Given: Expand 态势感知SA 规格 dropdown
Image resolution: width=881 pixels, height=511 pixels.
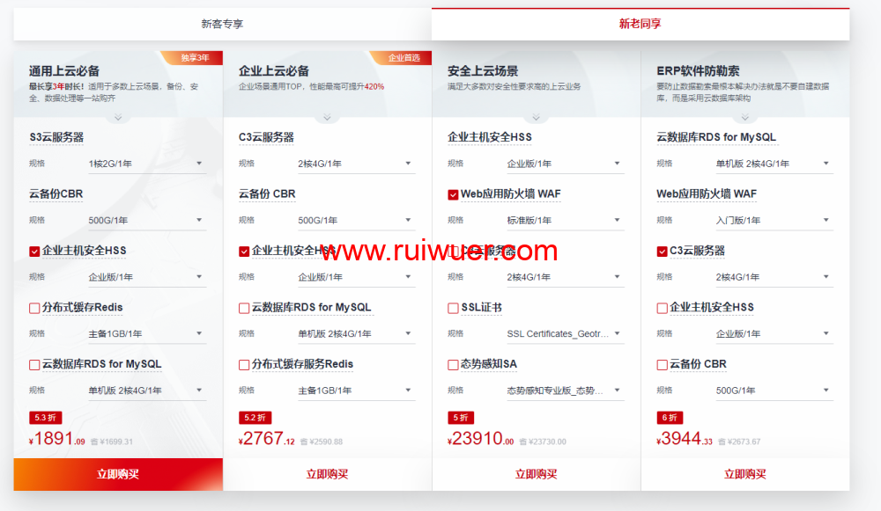Looking at the screenshot, I should pos(564,391).
